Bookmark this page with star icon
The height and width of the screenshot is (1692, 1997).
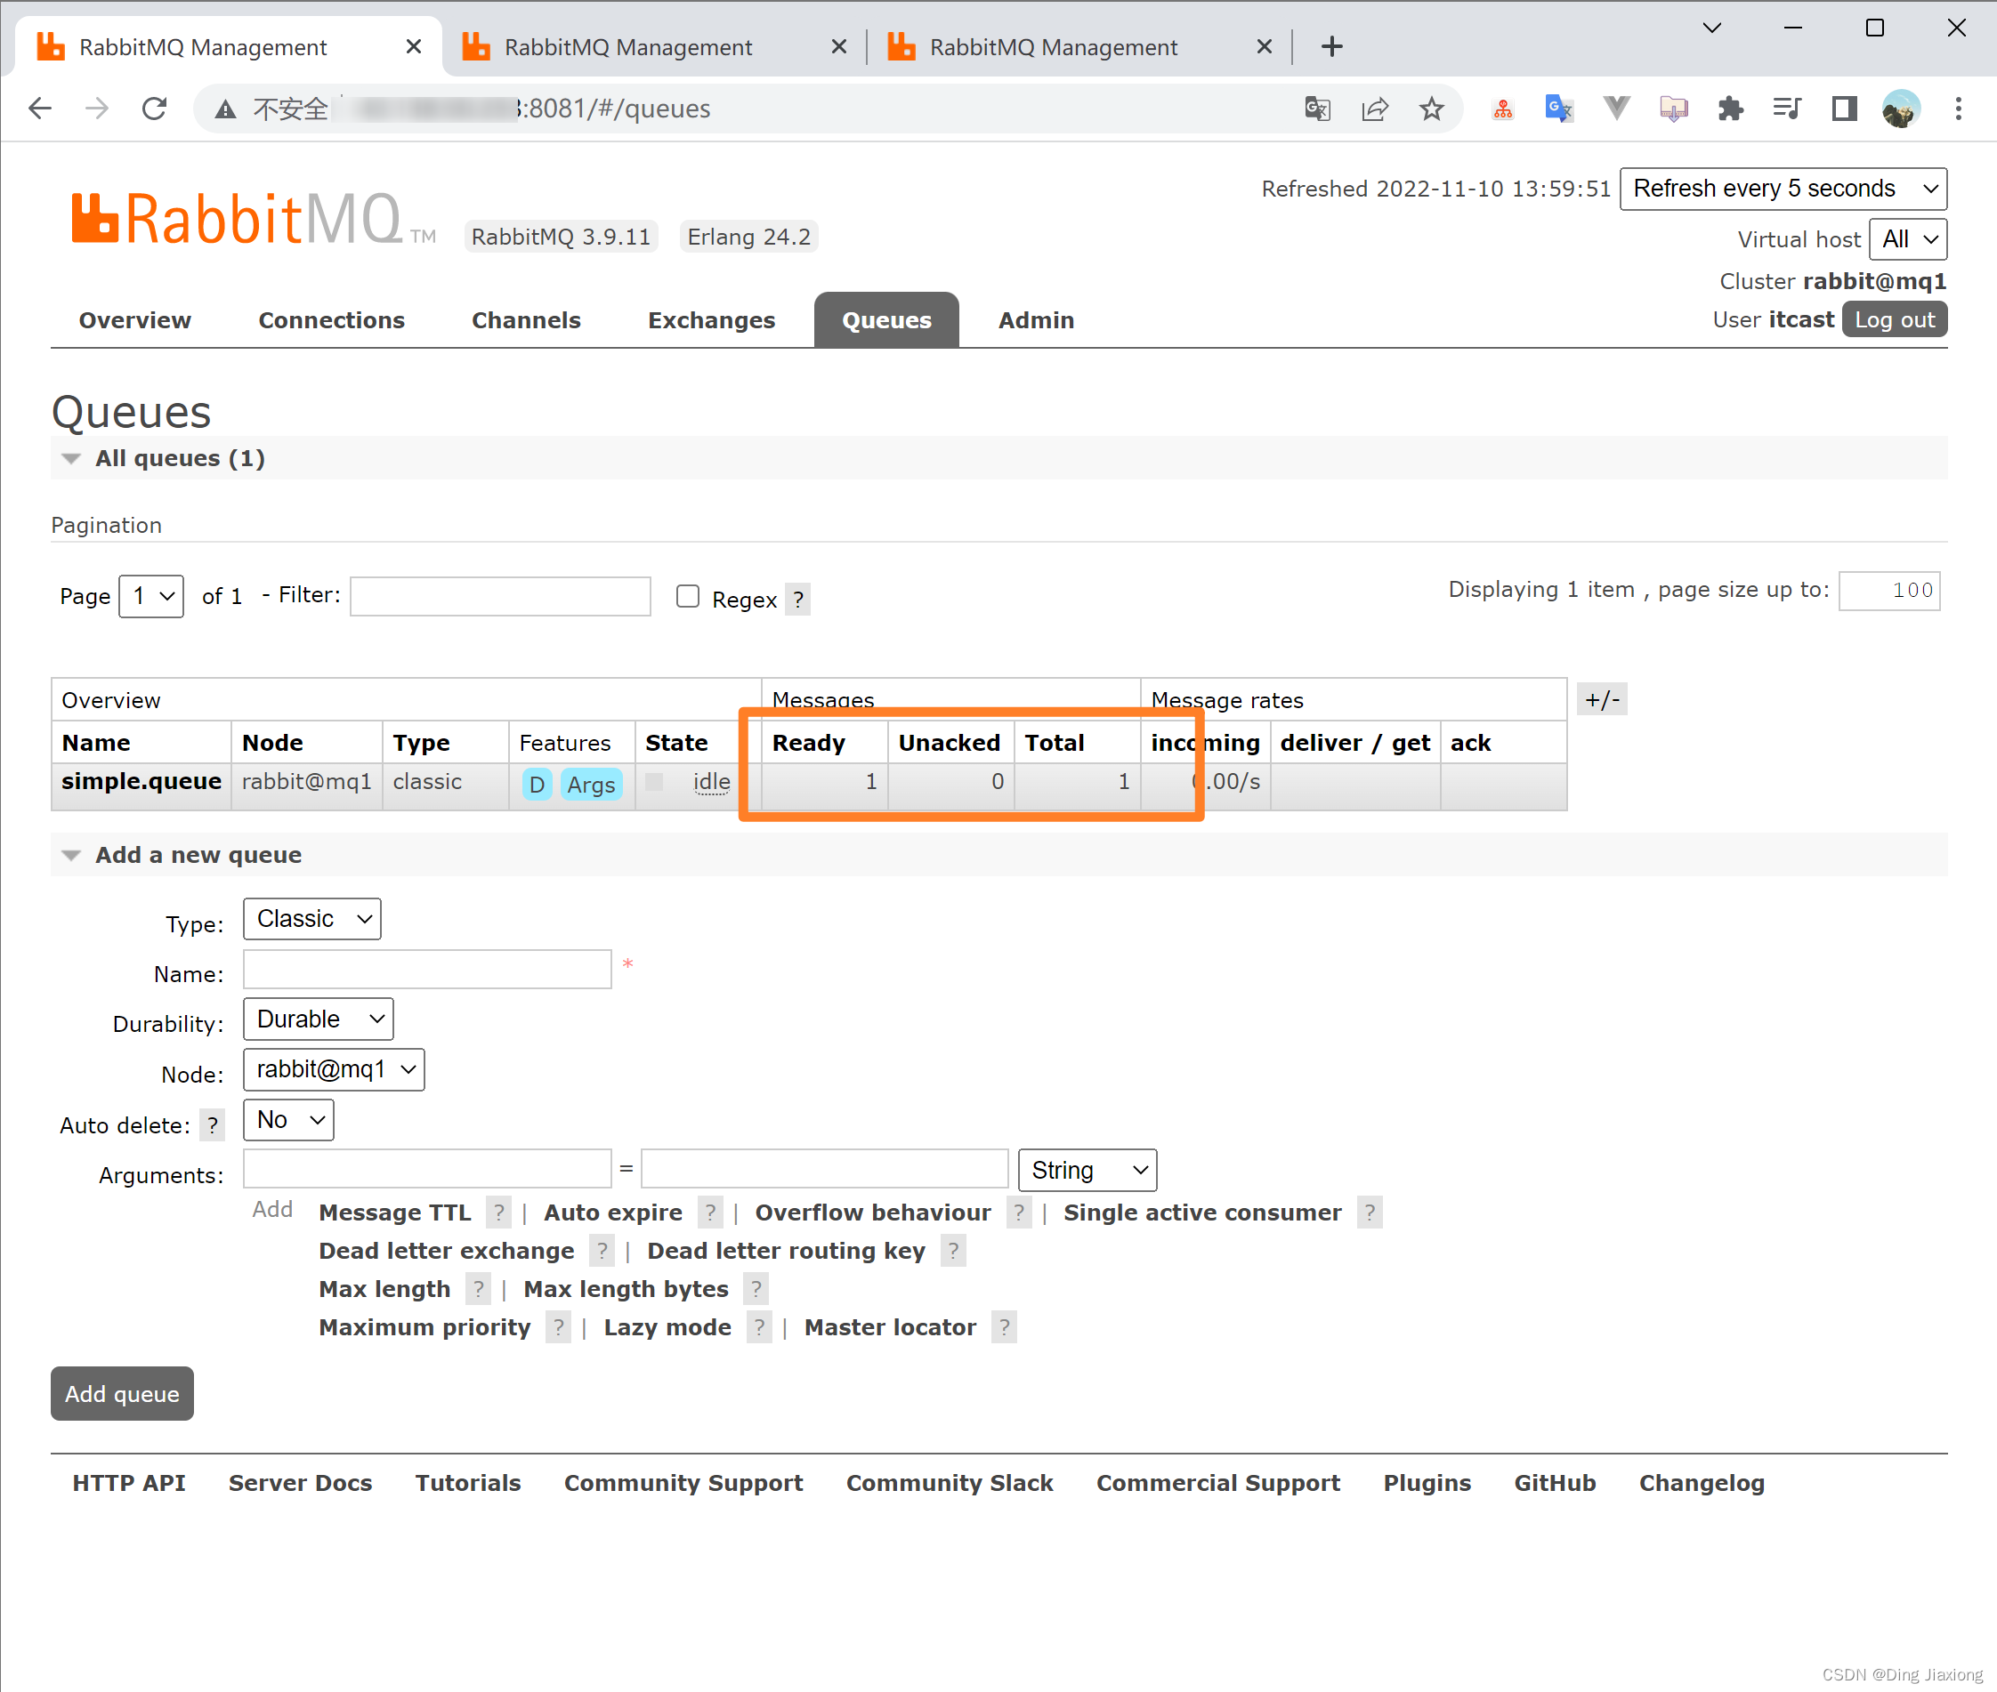click(x=1432, y=109)
